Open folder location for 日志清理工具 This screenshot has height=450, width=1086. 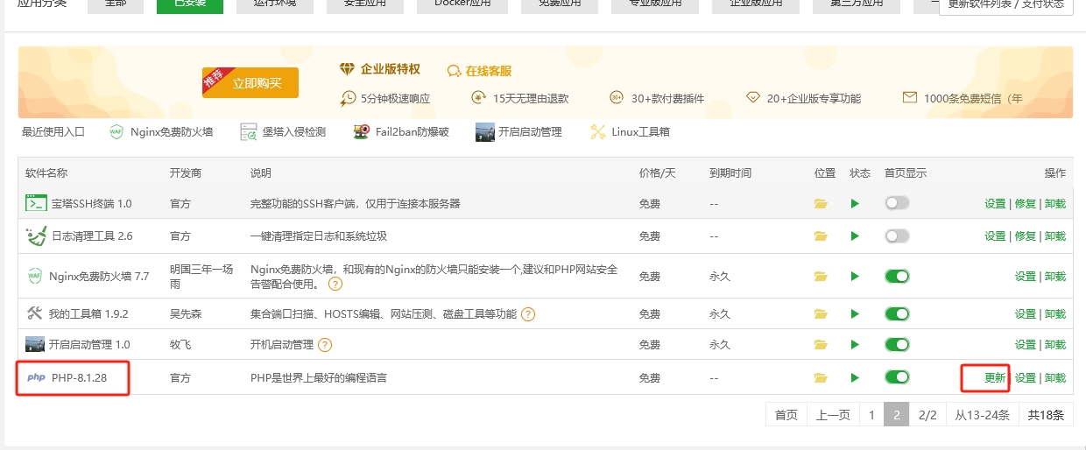(821, 236)
